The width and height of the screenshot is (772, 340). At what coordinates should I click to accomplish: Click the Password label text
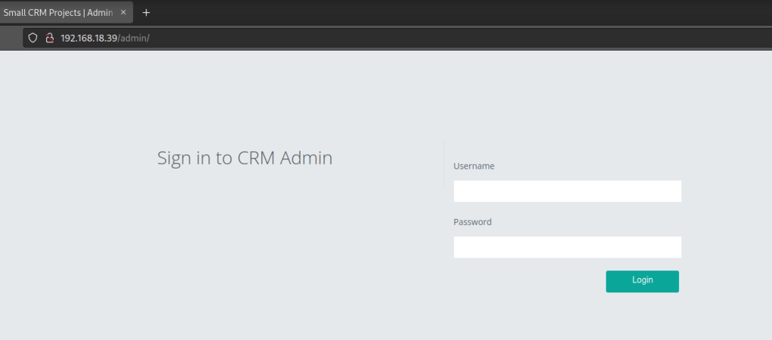(472, 222)
